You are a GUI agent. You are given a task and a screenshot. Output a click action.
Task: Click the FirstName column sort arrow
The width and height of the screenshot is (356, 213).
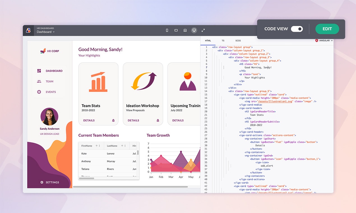[x=96, y=146]
